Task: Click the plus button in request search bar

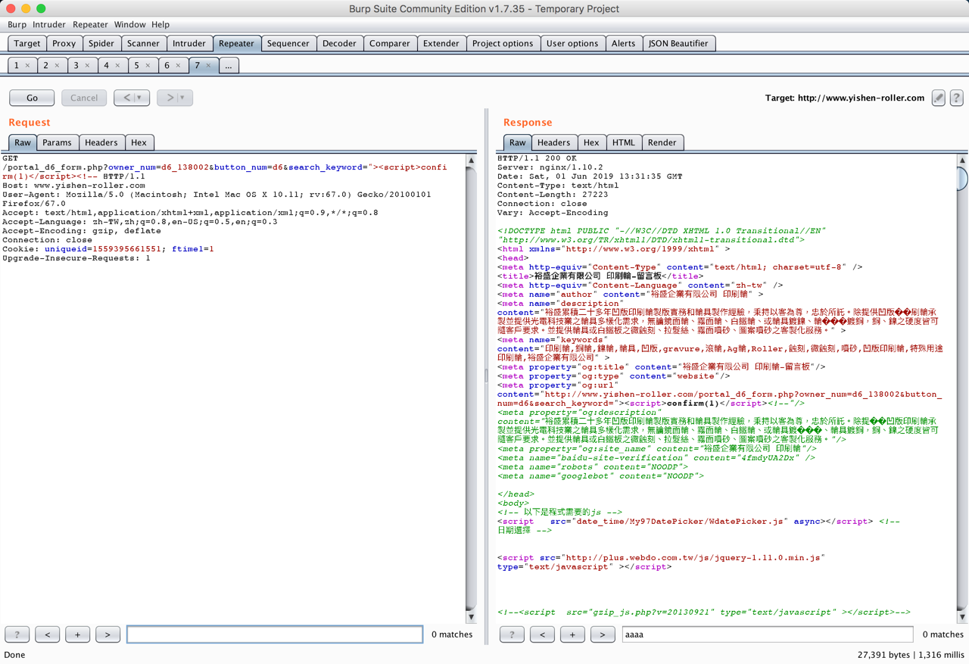Action: click(x=77, y=634)
